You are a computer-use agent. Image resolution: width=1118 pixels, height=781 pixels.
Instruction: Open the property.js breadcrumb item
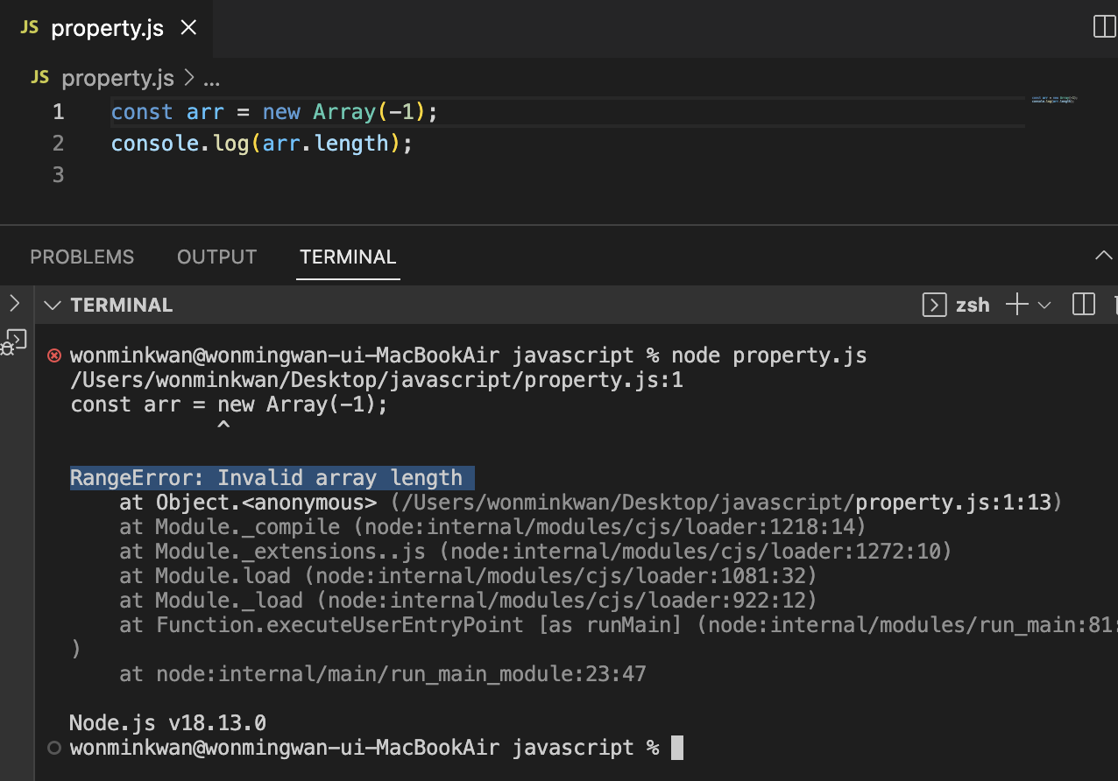pos(117,79)
